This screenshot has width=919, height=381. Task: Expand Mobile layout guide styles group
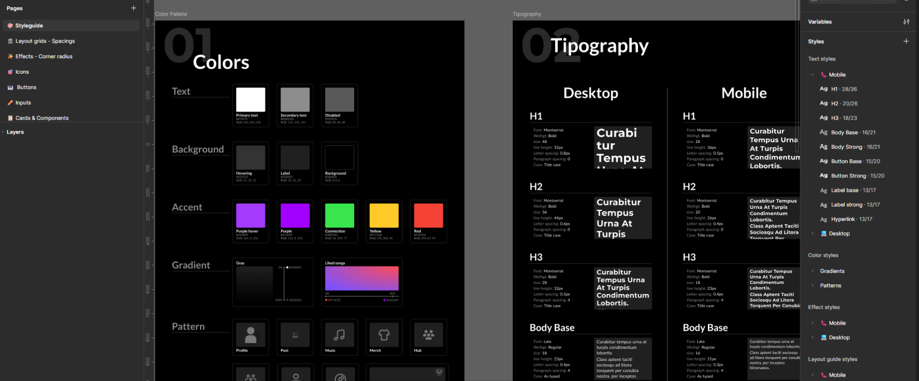click(x=812, y=375)
